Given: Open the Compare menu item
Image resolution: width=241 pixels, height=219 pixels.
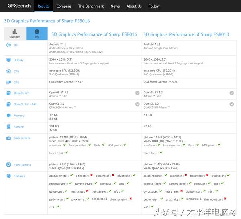Looking at the screenshot, I should 64,6.
